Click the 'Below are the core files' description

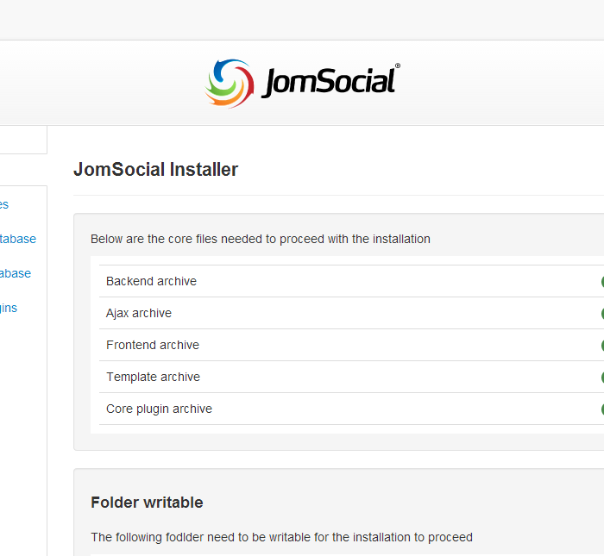click(261, 240)
